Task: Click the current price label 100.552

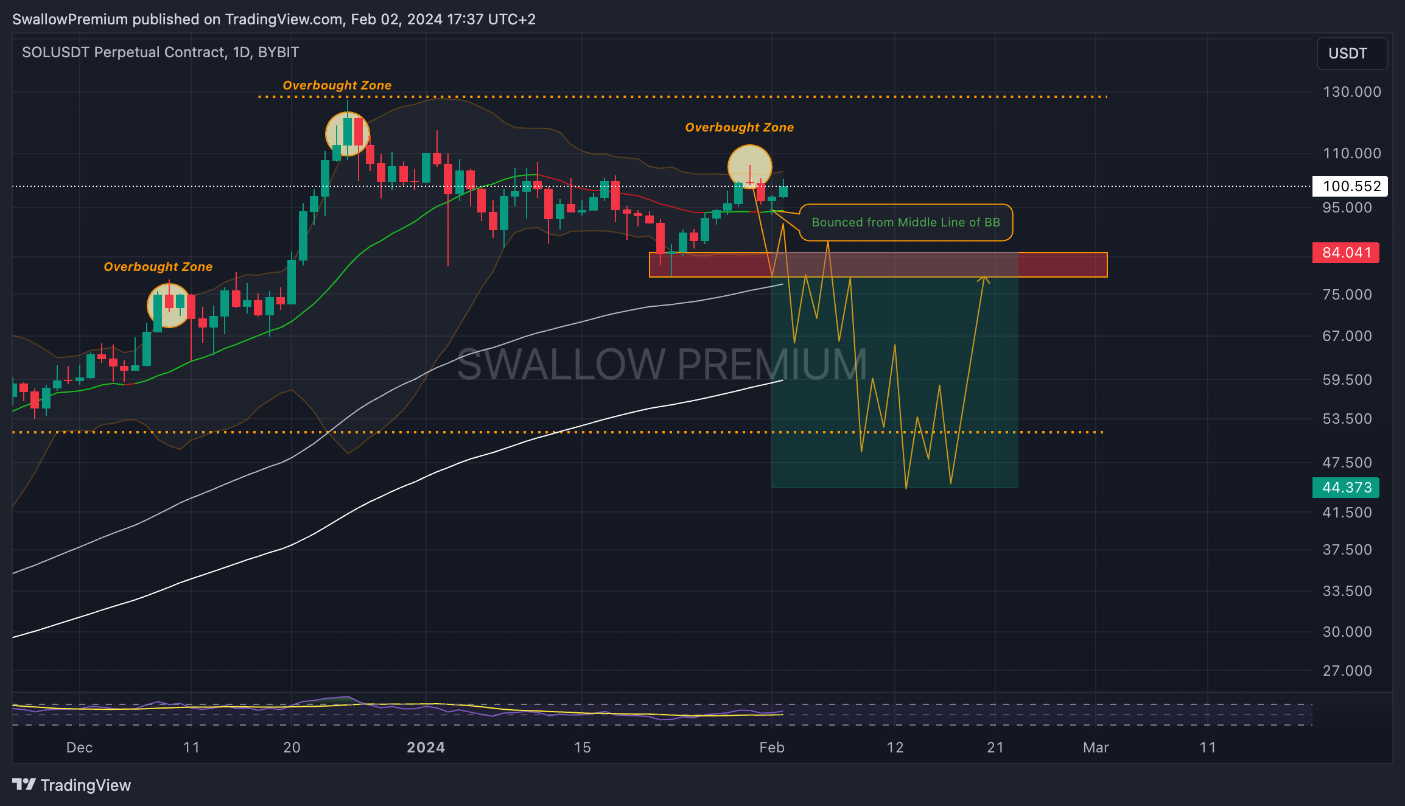Action: pos(1351,186)
